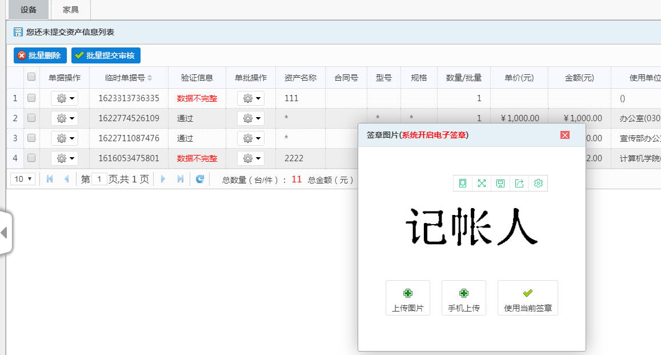
Task: Open signature toolbar gear settings
Action: click(538, 183)
